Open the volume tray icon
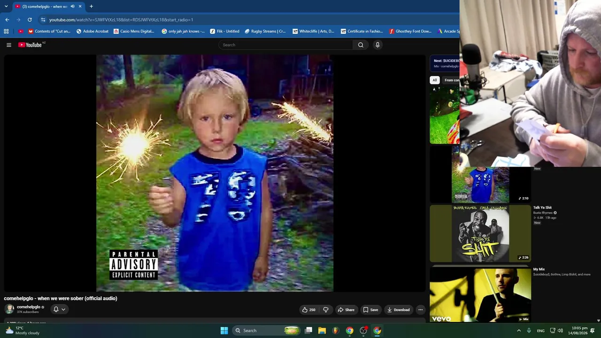This screenshot has height=338, width=601. 560,330
